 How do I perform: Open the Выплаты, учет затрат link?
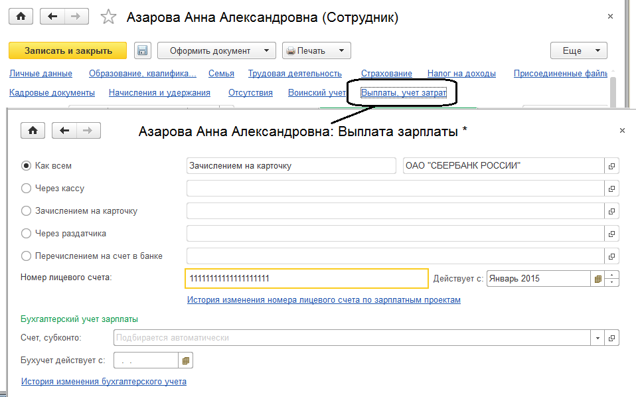pos(404,93)
